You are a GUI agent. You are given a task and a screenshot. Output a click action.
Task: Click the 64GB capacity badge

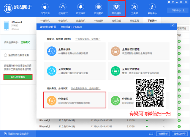tap(15, 26)
